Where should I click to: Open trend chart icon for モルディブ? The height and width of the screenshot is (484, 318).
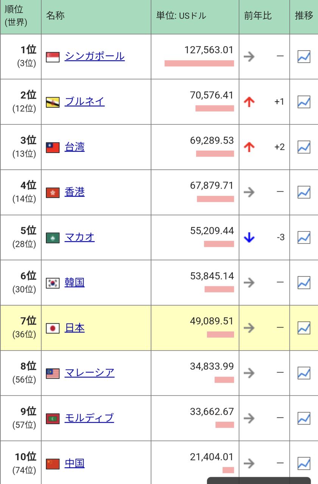click(304, 418)
